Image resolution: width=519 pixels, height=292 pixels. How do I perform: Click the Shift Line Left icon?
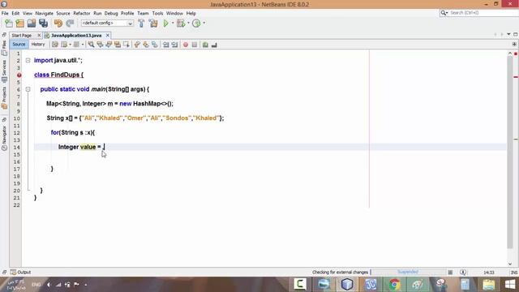(x=165, y=45)
